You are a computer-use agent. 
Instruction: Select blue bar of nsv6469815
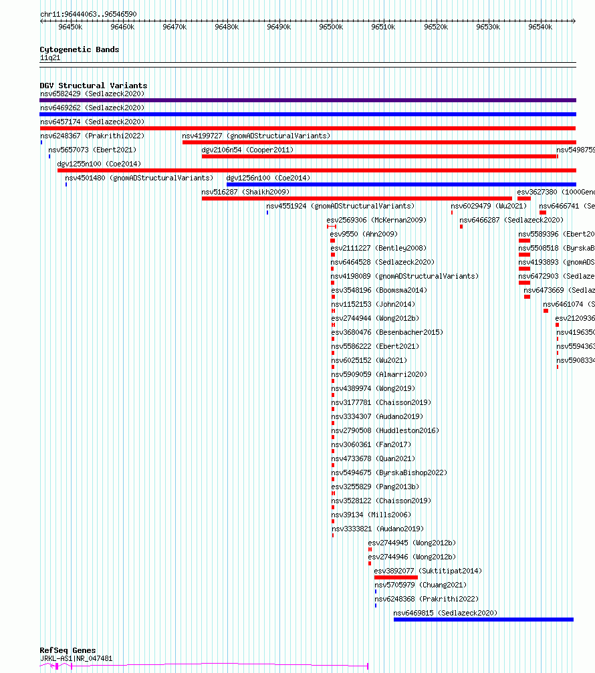[x=483, y=620]
